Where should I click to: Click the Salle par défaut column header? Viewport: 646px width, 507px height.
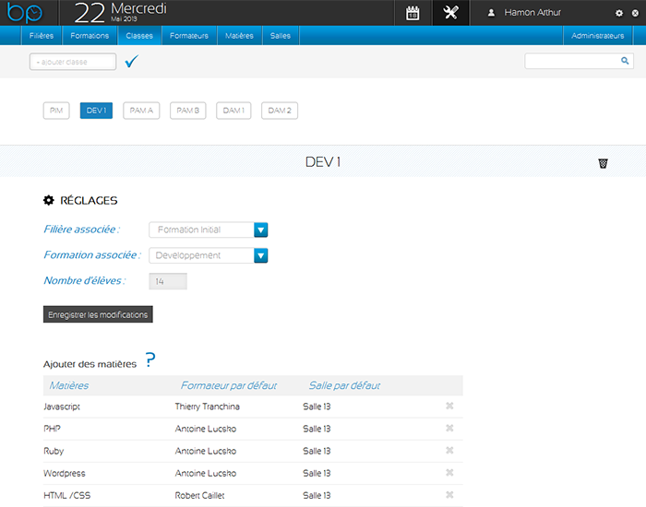(x=344, y=385)
